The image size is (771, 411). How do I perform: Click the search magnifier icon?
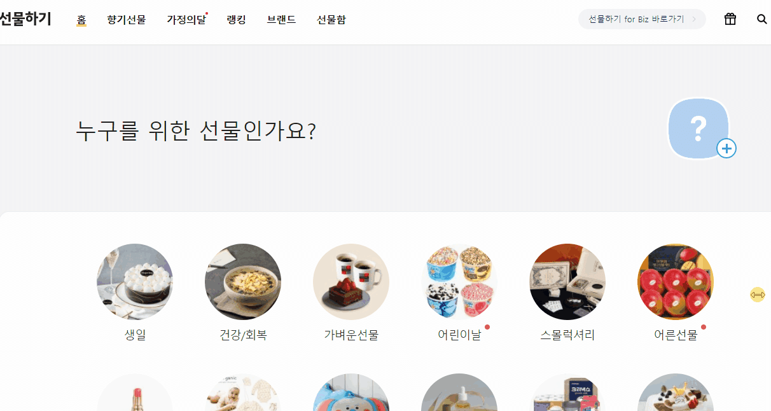[762, 19]
